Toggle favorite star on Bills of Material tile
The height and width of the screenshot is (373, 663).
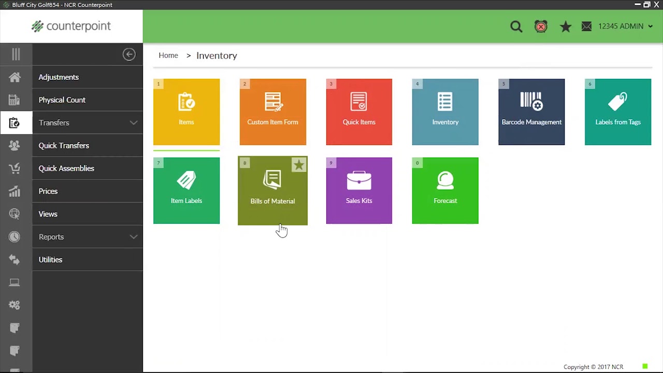(x=299, y=165)
